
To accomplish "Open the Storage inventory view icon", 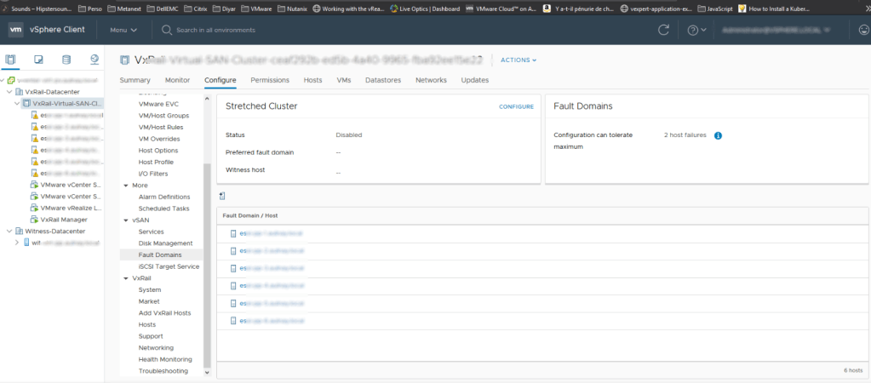I will (66, 60).
